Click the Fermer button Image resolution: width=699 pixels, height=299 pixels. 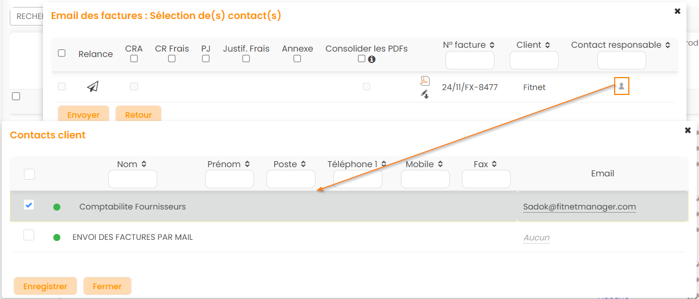pyautogui.click(x=107, y=286)
